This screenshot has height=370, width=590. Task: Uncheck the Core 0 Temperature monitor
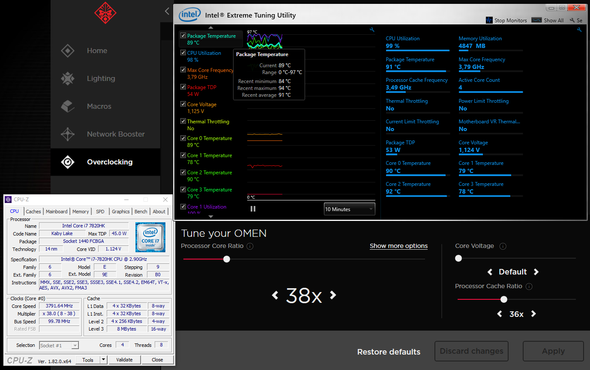click(x=183, y=138)
